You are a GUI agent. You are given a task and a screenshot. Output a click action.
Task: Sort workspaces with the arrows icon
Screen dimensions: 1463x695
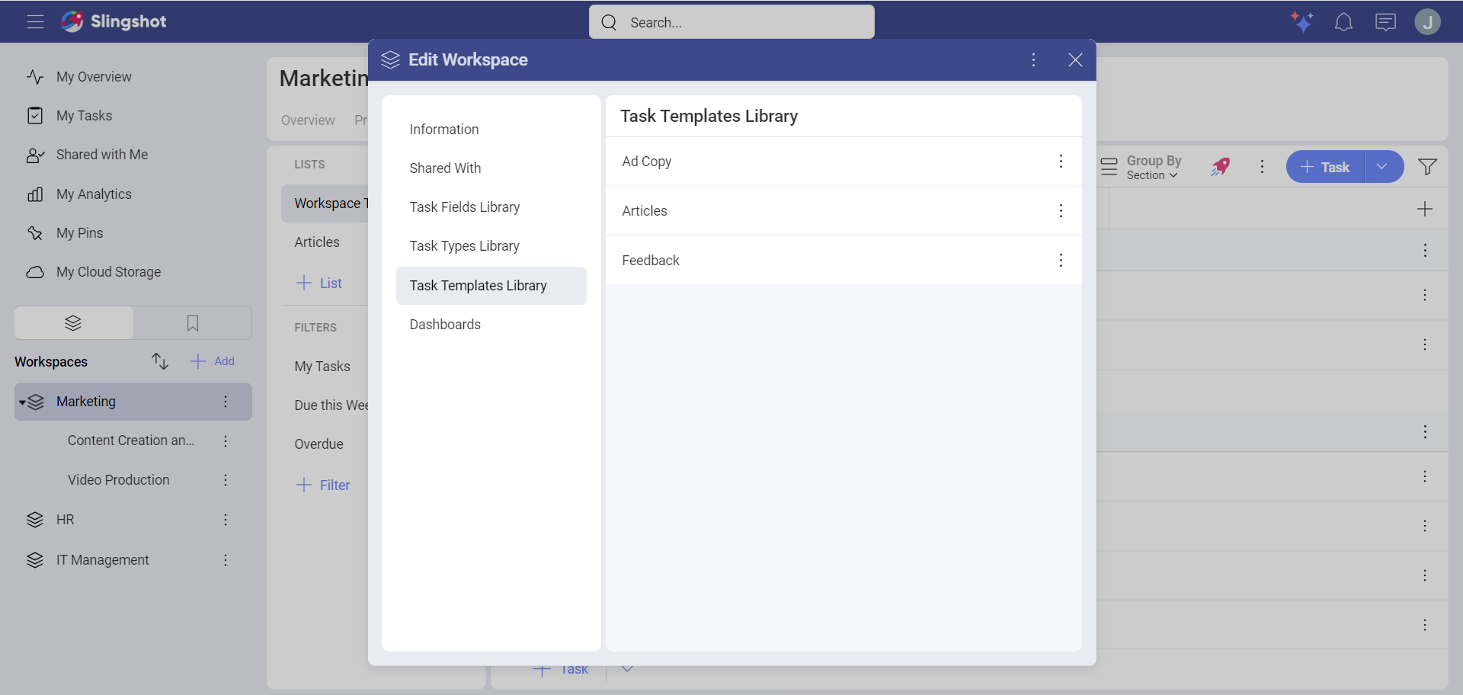pyautogui.click(x=159, y=361)
